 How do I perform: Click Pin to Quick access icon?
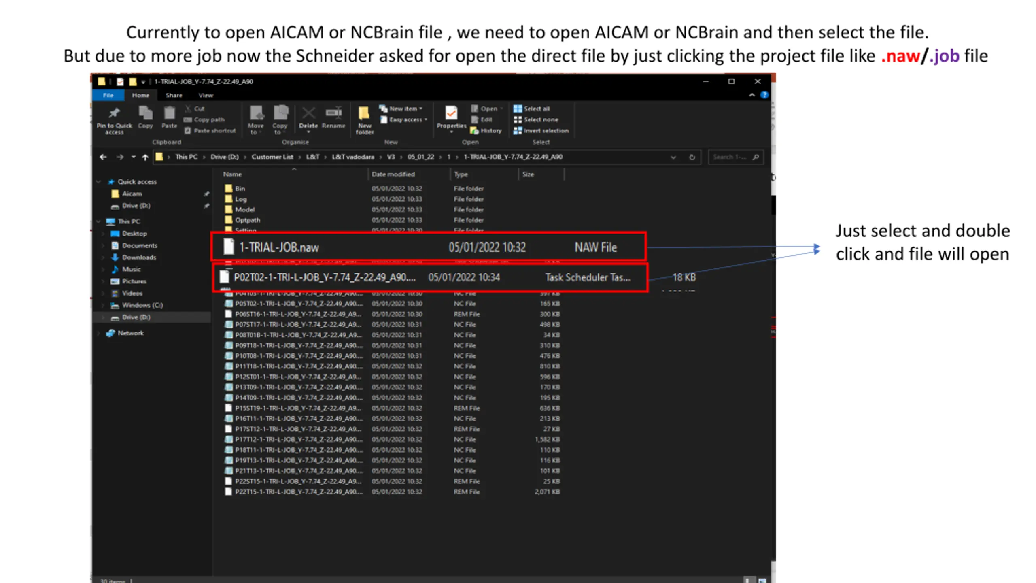tap(114, 120)
